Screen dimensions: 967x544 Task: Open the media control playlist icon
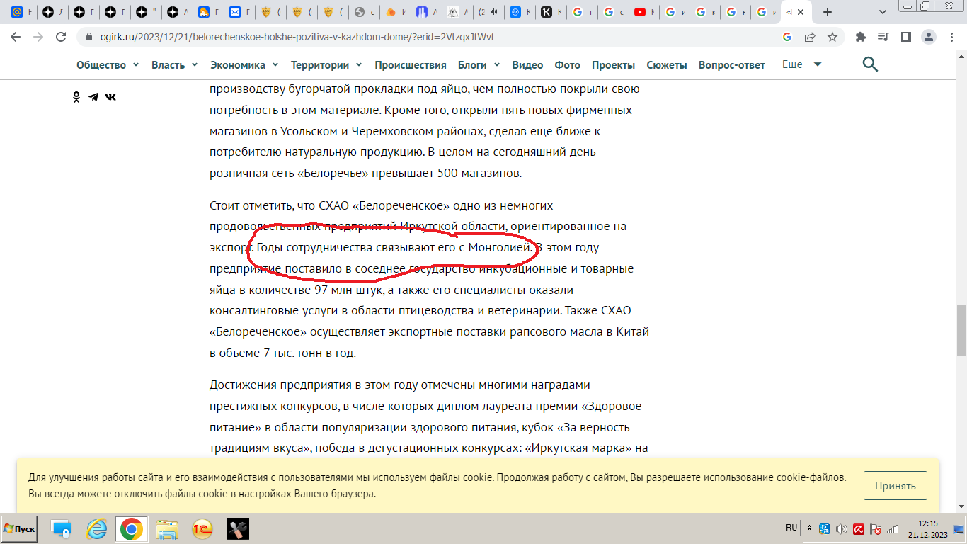883,37
